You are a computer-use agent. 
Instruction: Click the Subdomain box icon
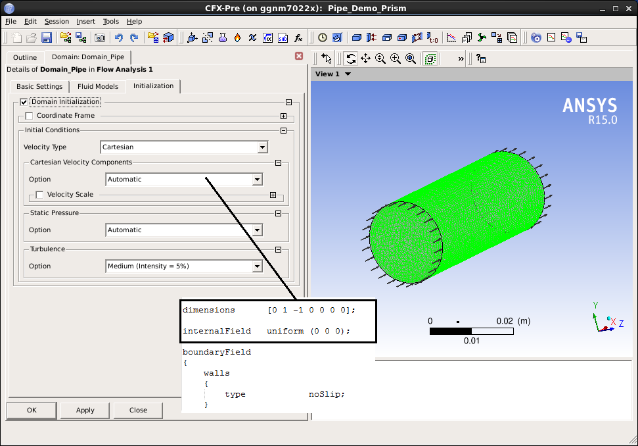[386, 38]
